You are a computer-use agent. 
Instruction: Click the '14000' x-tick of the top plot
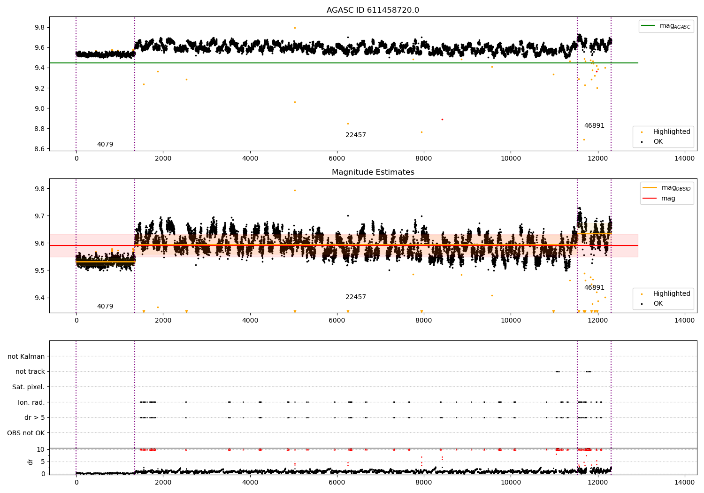pos(684,159)
